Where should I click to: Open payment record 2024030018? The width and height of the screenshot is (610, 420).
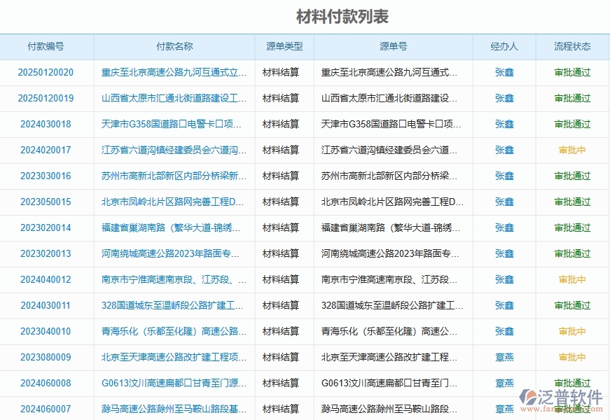coord(43,124)
